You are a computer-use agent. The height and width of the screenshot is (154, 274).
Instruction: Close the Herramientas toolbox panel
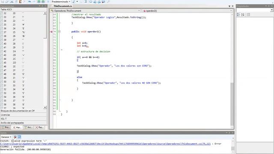pos(45,6)
